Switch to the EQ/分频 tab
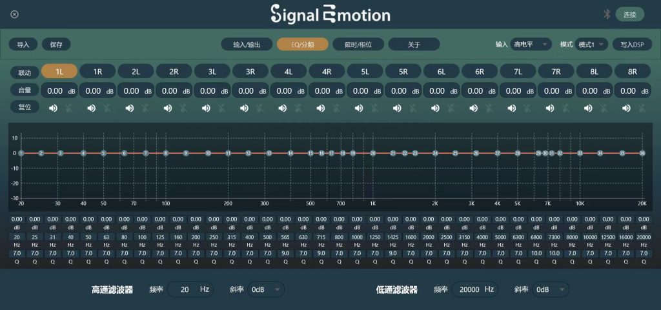Viewport: 661px width, 310px height. [x=302, y=45]
